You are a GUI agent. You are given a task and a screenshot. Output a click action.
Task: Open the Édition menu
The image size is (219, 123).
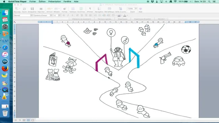[42, 2]
